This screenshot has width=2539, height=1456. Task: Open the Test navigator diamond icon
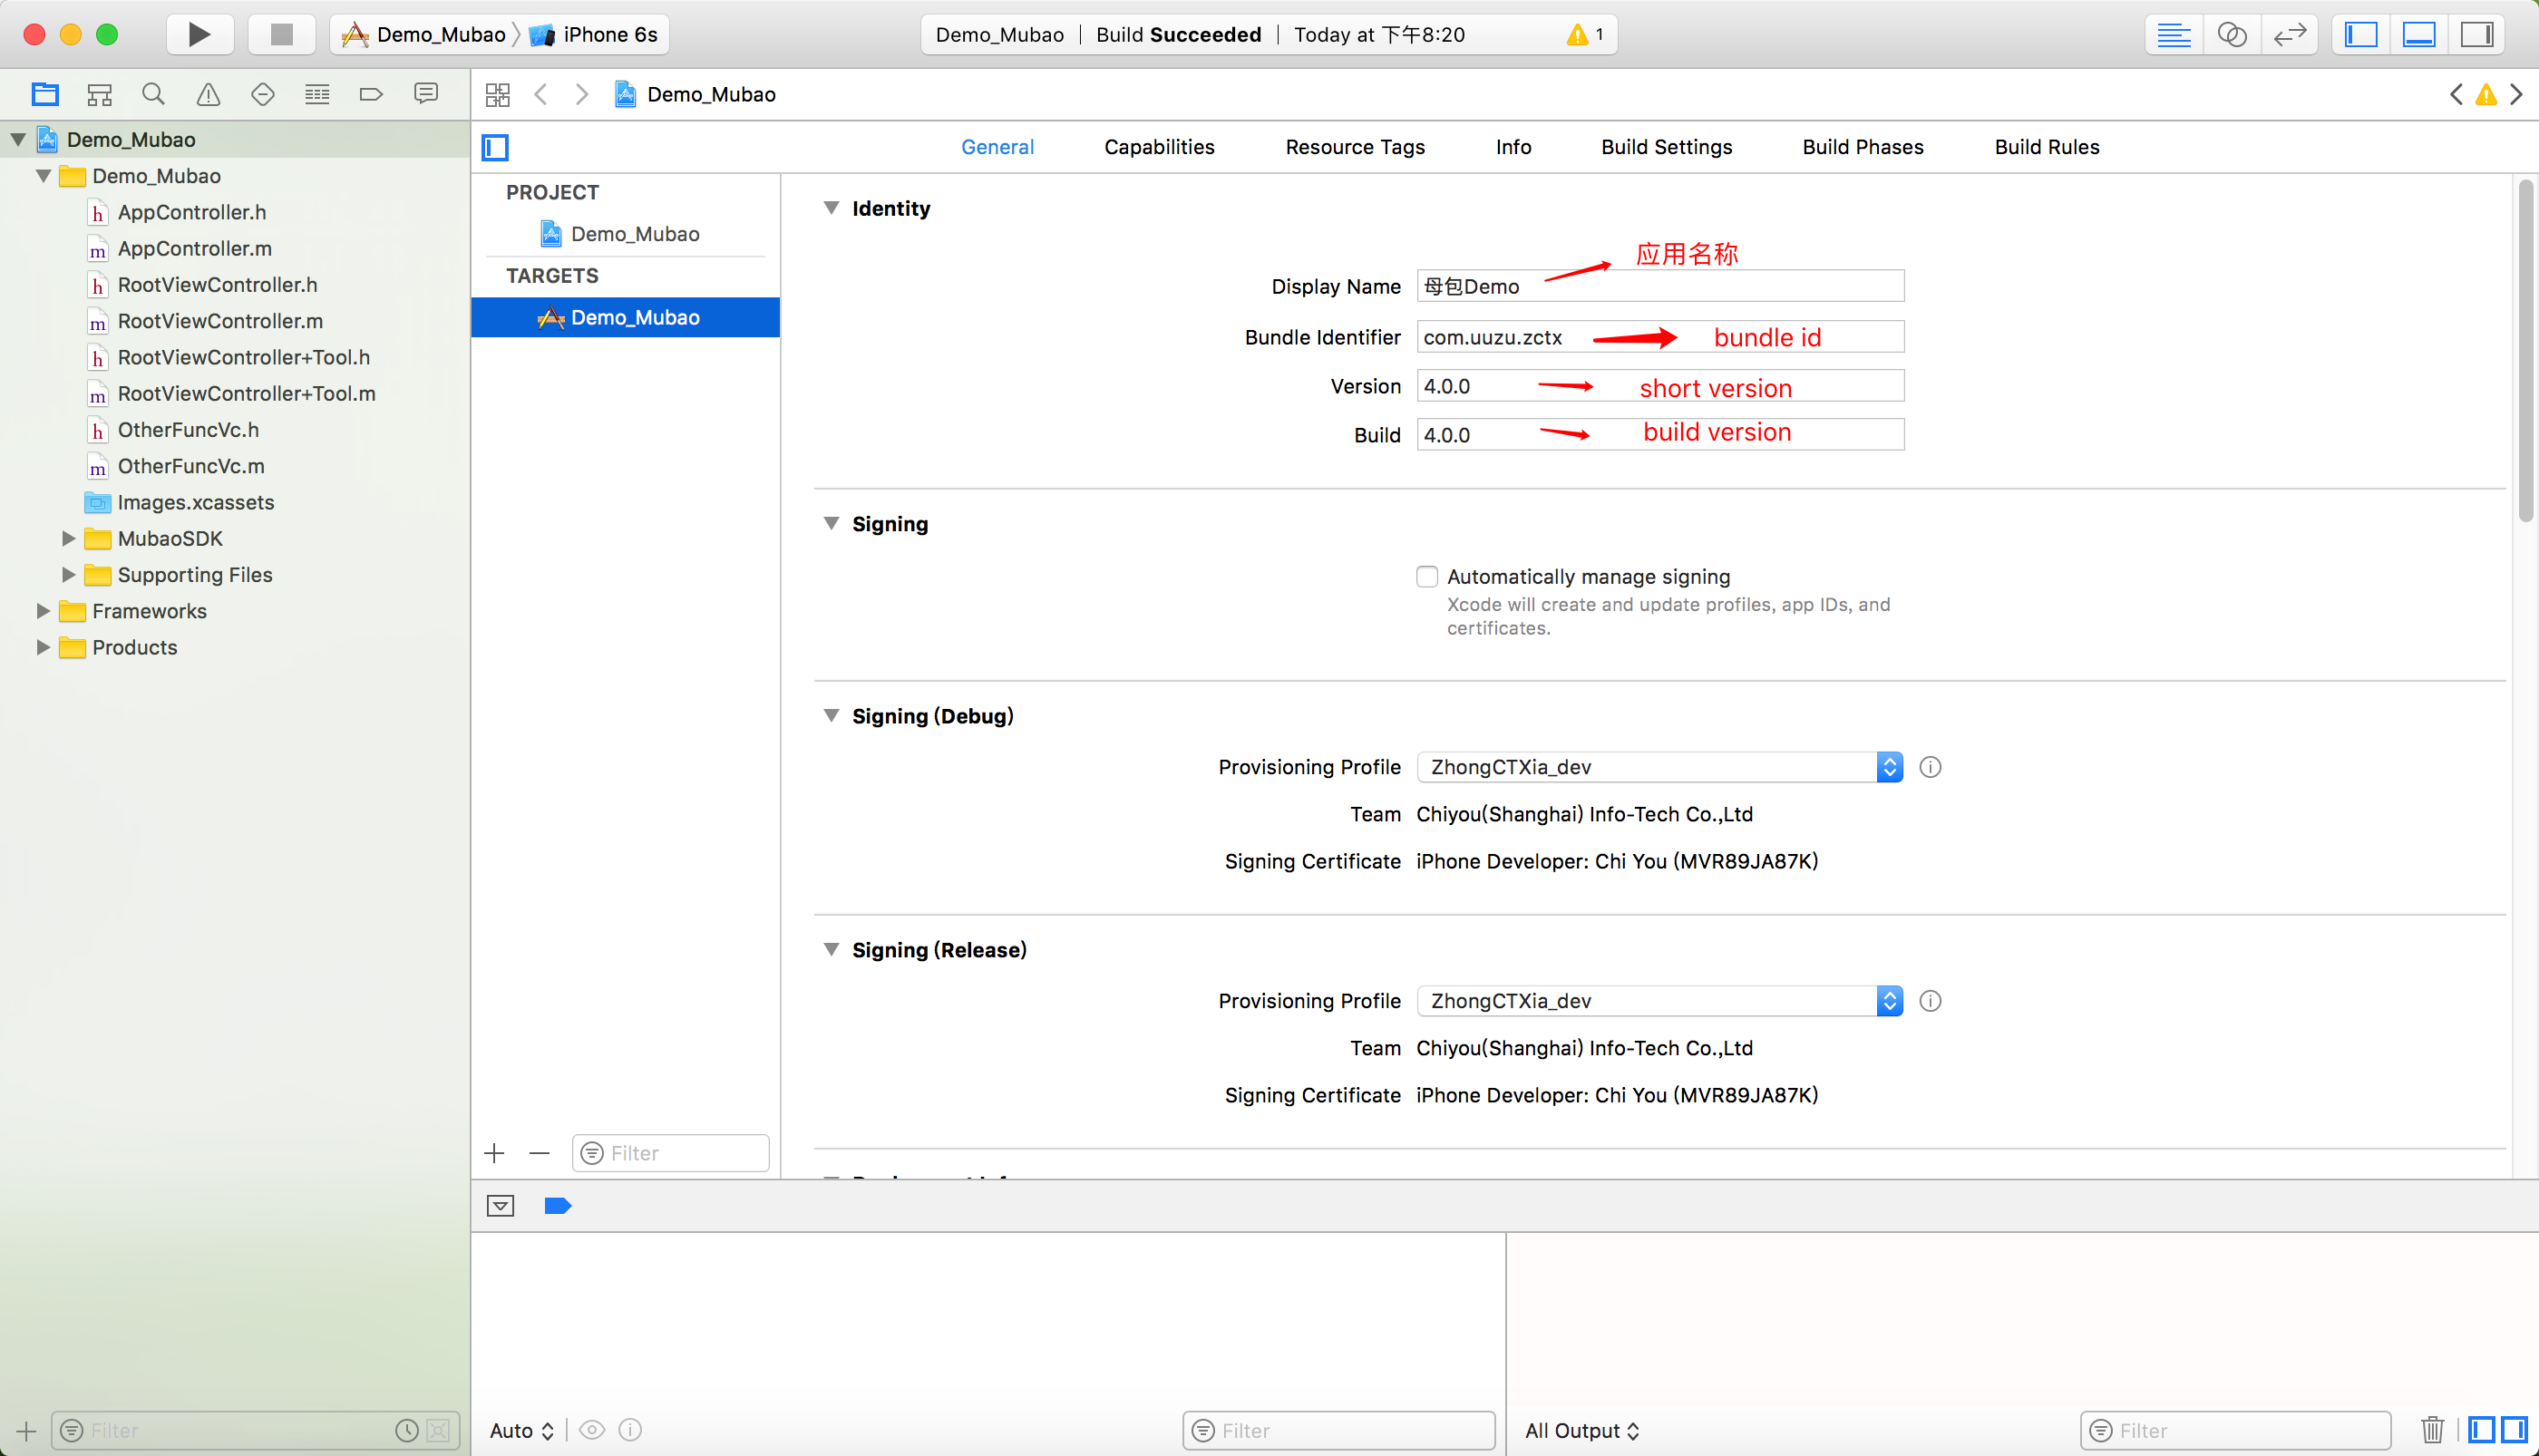click(263, 94)
